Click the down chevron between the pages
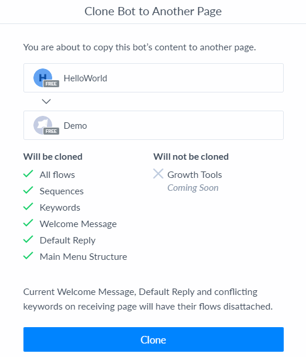 click(46, 101)
